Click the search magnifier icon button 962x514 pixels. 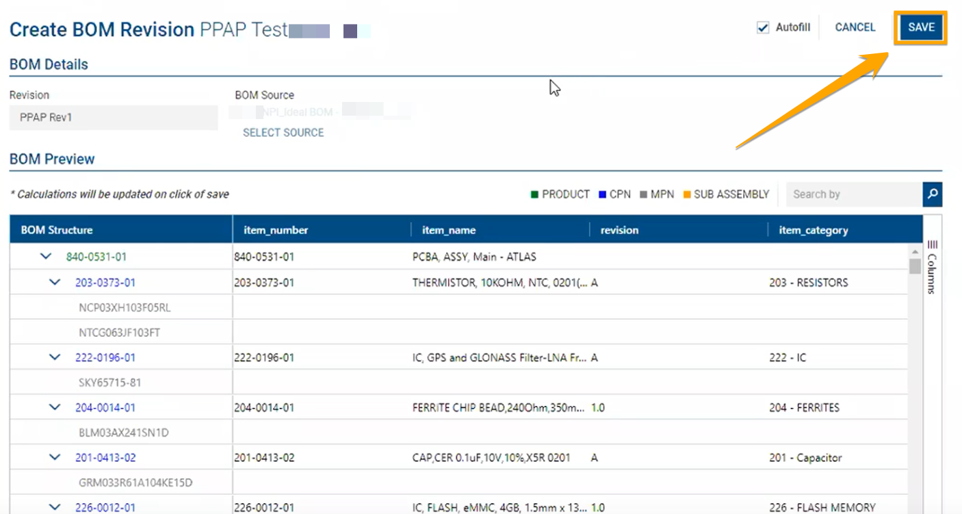tap(932, 194)
